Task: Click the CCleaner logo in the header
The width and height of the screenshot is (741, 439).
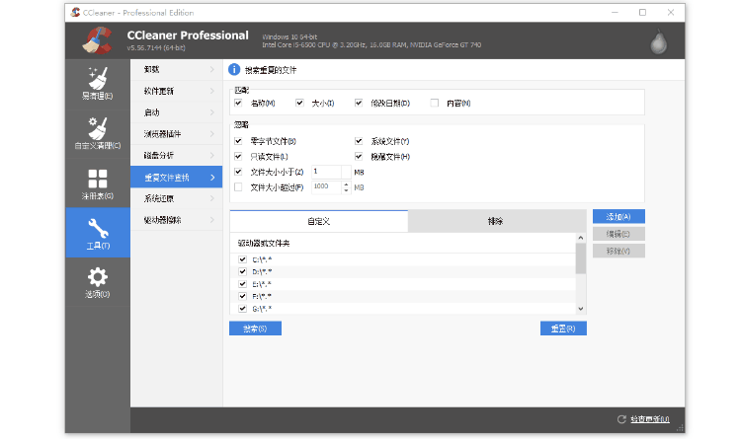Action: click(x=98, y=40)
